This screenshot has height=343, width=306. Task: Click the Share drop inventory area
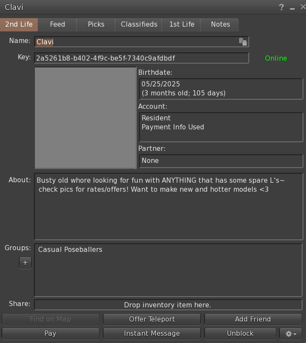pyautogui.click(x=168, y=305)
